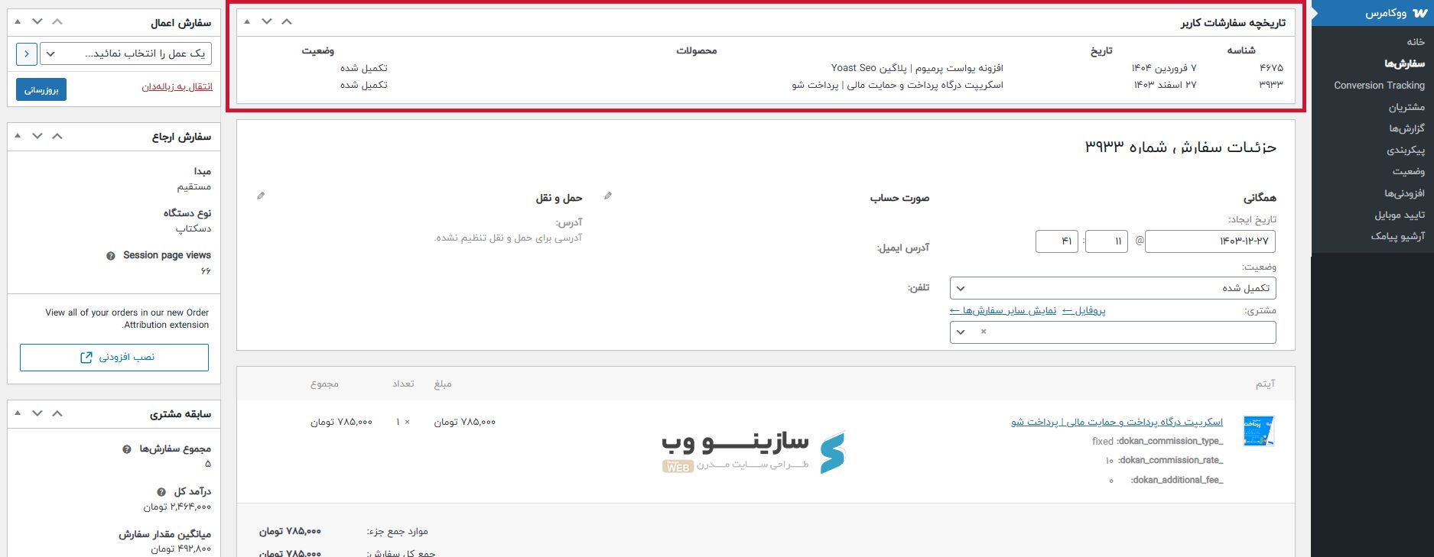Open مشتریان customers menu item
Image resolution: width=1434 pixels, height=557 pixels.
(x=1406, y=107)
